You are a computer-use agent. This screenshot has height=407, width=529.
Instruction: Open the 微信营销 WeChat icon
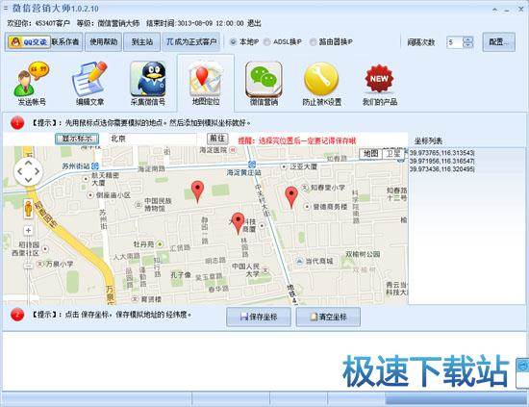pos(264,83)
